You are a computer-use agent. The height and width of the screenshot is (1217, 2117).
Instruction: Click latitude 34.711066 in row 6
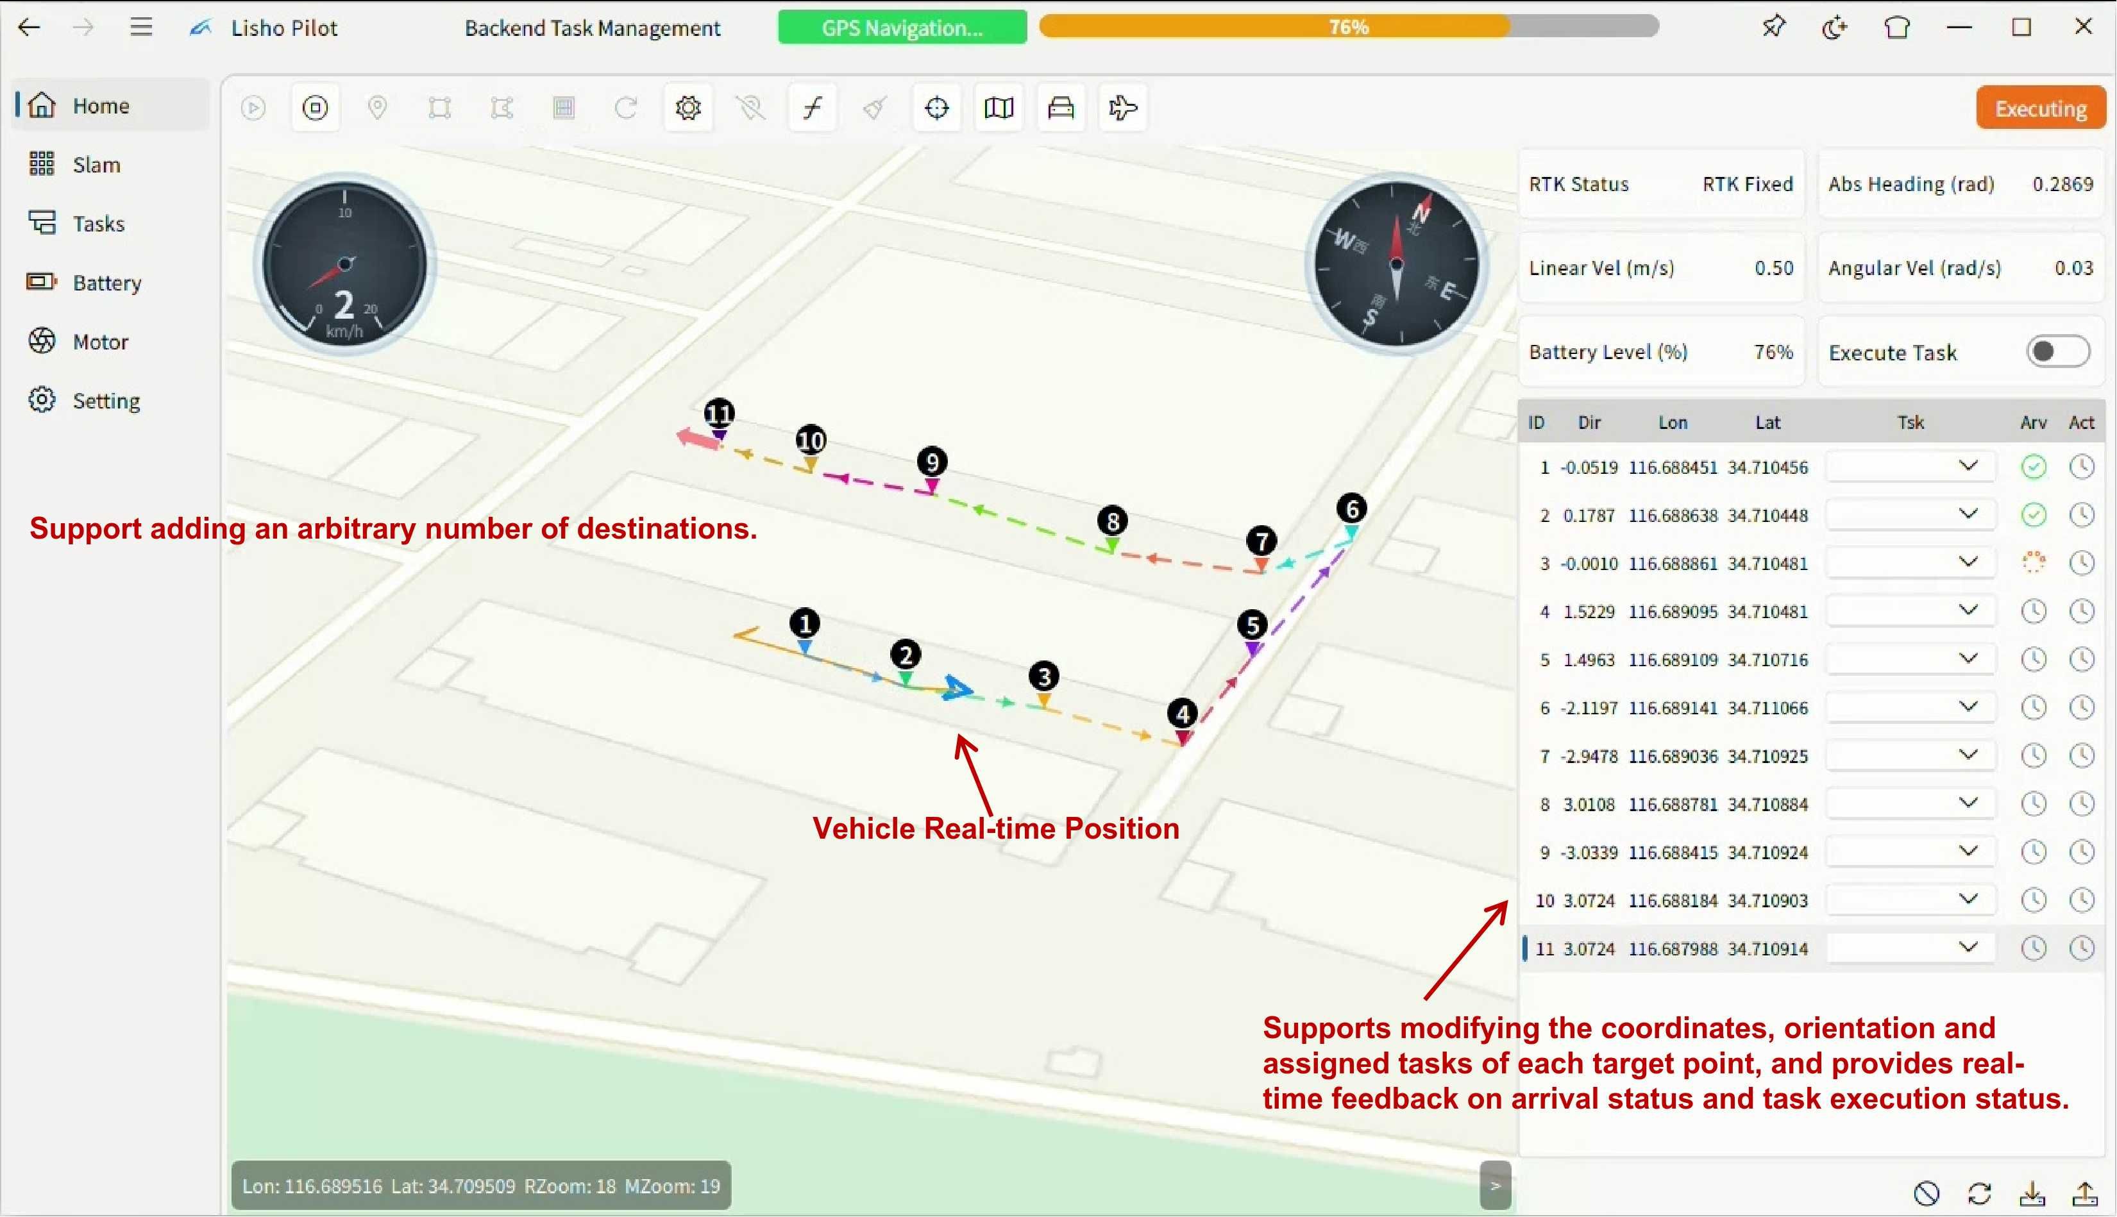pyautogui.click(x=1767, y=708)
